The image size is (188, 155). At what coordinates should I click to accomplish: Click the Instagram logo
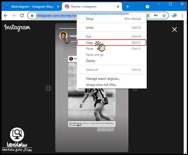17,27
